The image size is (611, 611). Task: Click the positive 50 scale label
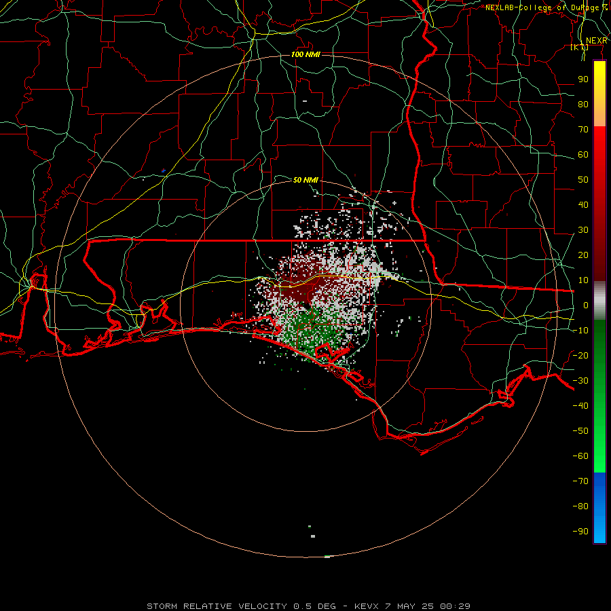pos(583,180)
